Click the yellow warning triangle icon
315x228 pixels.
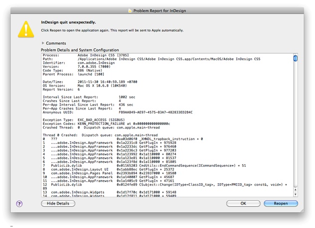[25, 30]
